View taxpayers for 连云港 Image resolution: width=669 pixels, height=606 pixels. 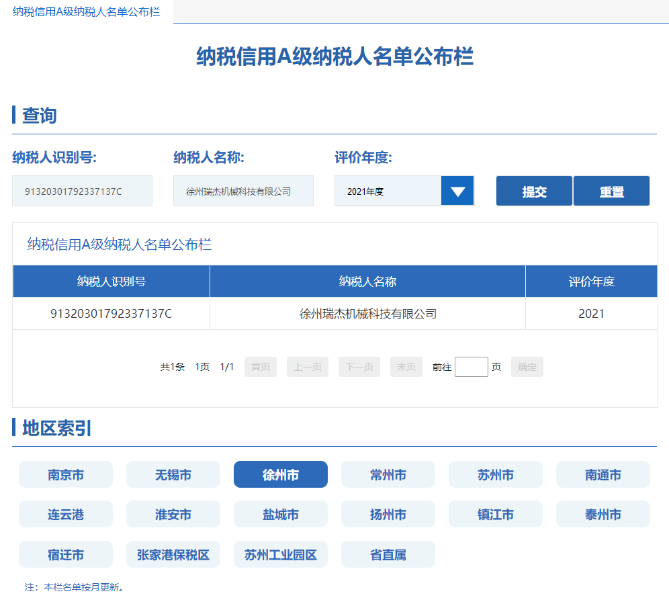65,513
